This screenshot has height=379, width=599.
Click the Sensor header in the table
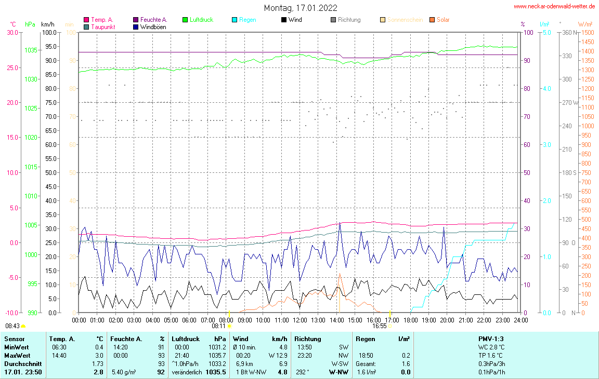15,339
